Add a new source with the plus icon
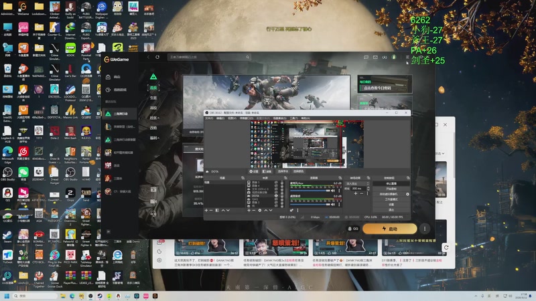Screen dimensions: 536x301 pyautogui.click(x=249, y=210)
